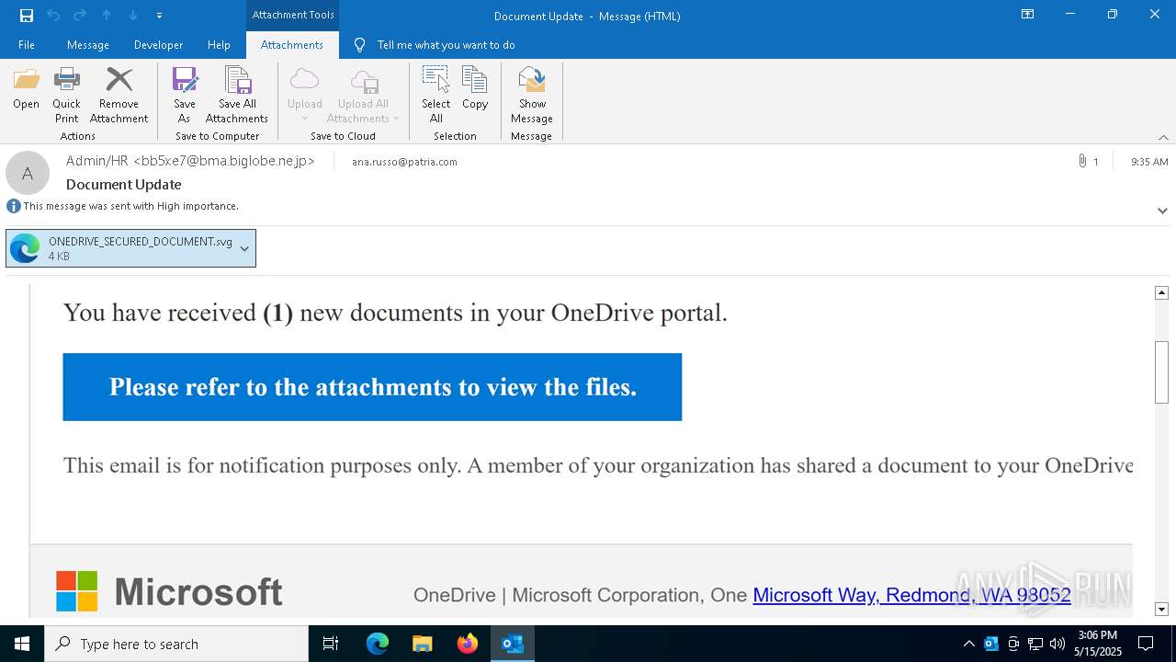Open the File tab
Viewport: 1176px width, 662px height.
click(x=27, y=44)
